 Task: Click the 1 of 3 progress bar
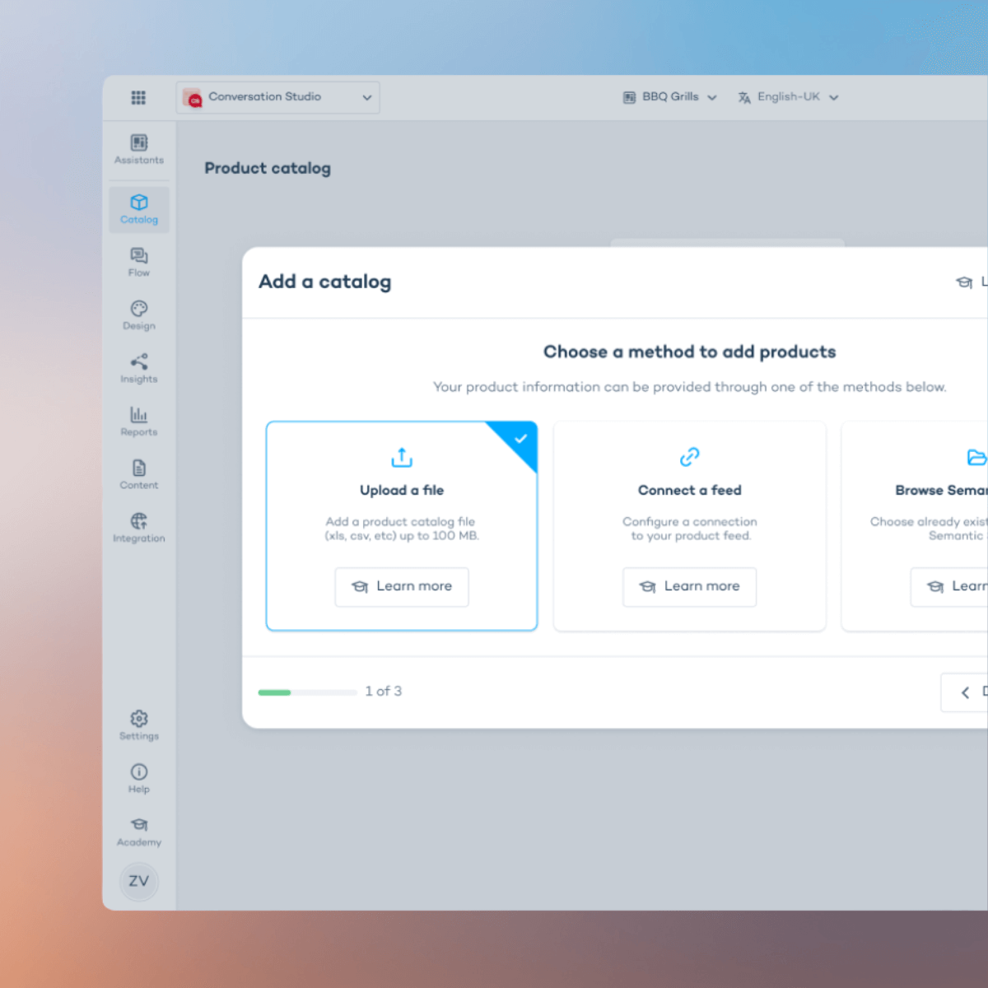click(307, 692)
